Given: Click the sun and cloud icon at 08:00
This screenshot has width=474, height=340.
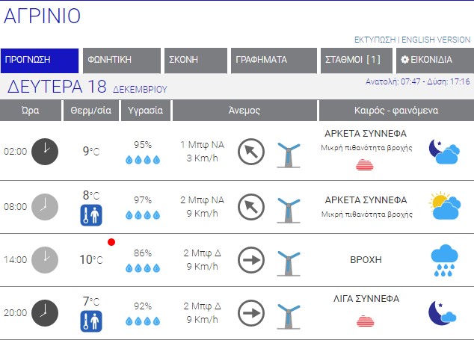Looking at the screenshot, I should pyautogui.click(x=444, y=206).
